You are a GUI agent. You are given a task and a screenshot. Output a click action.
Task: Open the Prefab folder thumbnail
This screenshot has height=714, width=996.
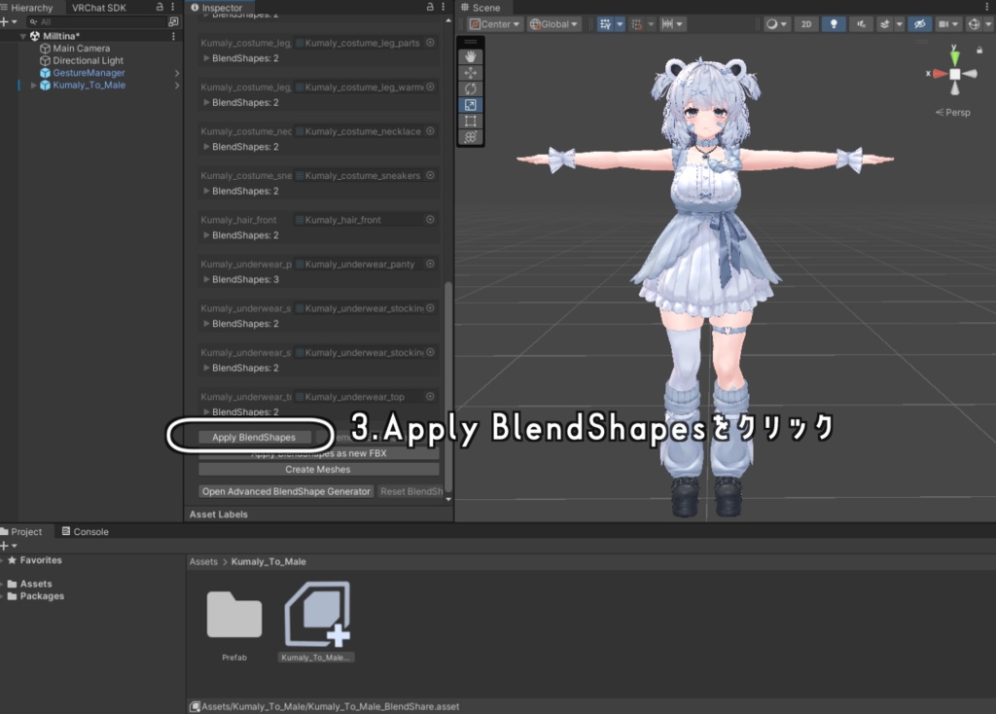click(x=234, y=614)
